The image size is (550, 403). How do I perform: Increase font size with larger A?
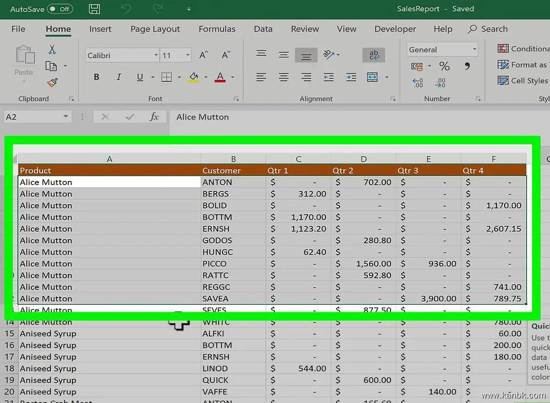pos(203,55)
